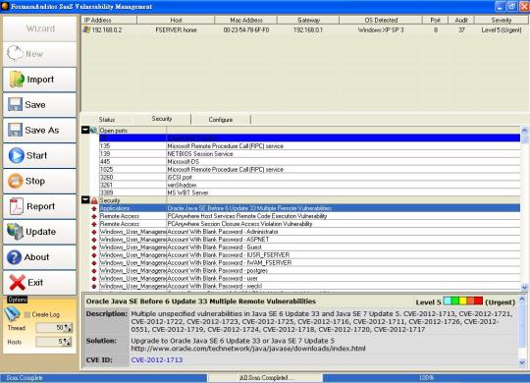Viewport: 530px width, 383px height.
Task: Open the CVE-2012-1713 link
Action: coord(157,360)
